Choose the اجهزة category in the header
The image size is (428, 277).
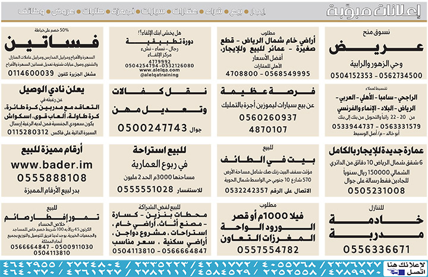(x=122, y=11)
